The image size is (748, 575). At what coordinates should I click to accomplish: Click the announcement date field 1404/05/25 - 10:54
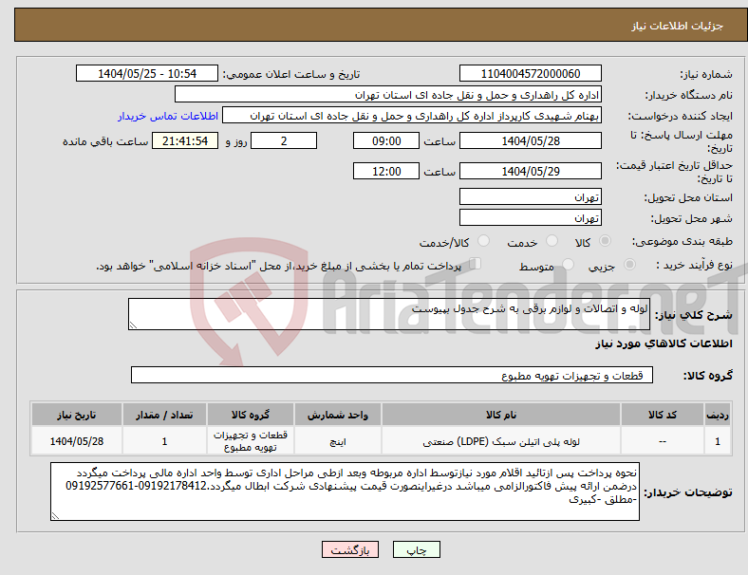point(147,74)
